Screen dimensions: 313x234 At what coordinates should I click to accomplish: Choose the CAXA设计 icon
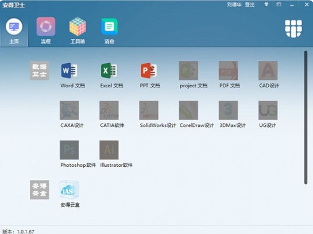pyautogui.click(x=69, y=110)
